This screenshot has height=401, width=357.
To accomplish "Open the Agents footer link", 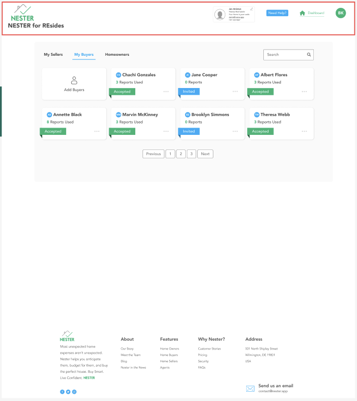I will (x=165, y=368).
